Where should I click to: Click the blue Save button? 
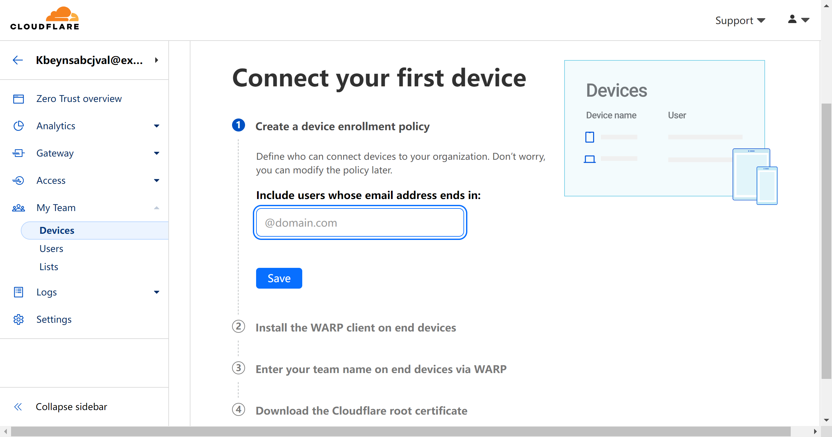click(x=279, y=278)
